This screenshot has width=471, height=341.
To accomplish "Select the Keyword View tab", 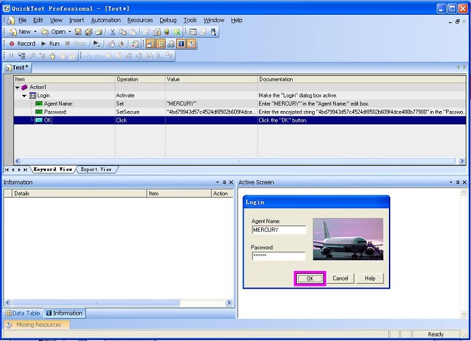I will [x=52, y=169].
